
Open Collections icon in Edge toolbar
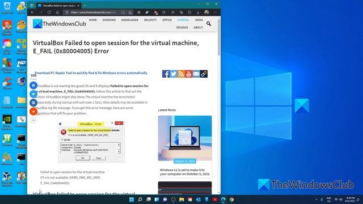(x=181, y=12)
